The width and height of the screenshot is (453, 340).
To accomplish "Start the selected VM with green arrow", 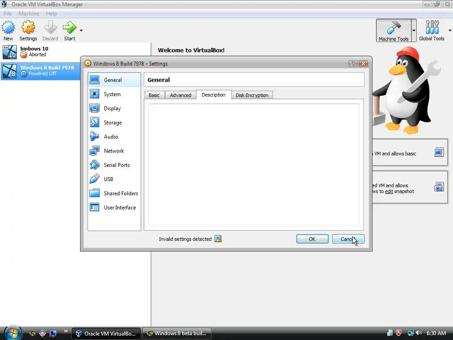I will point(69,31).
